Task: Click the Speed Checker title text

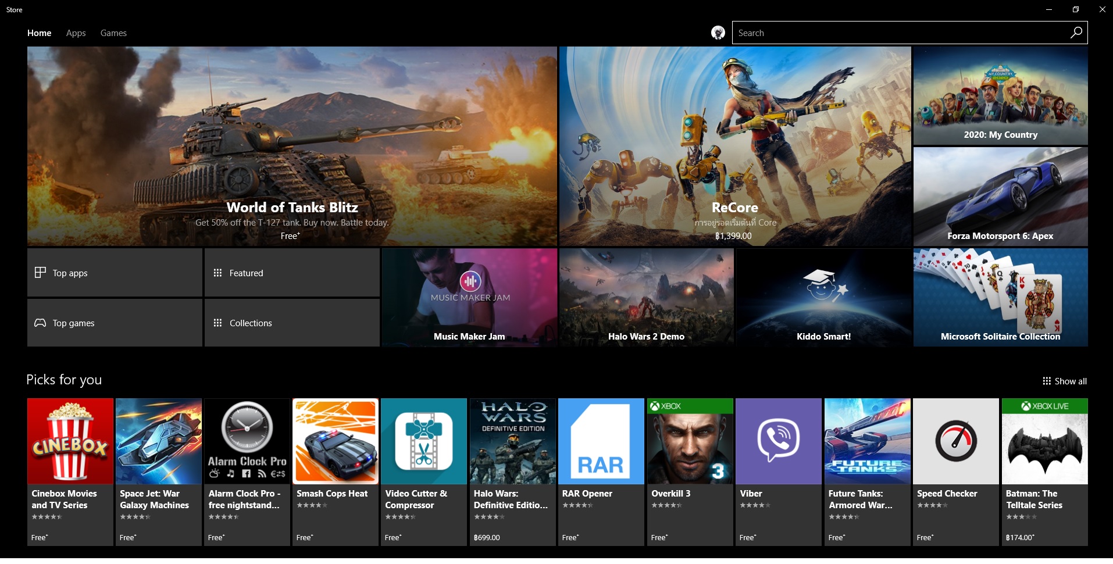Action: [x=947, y=493]
